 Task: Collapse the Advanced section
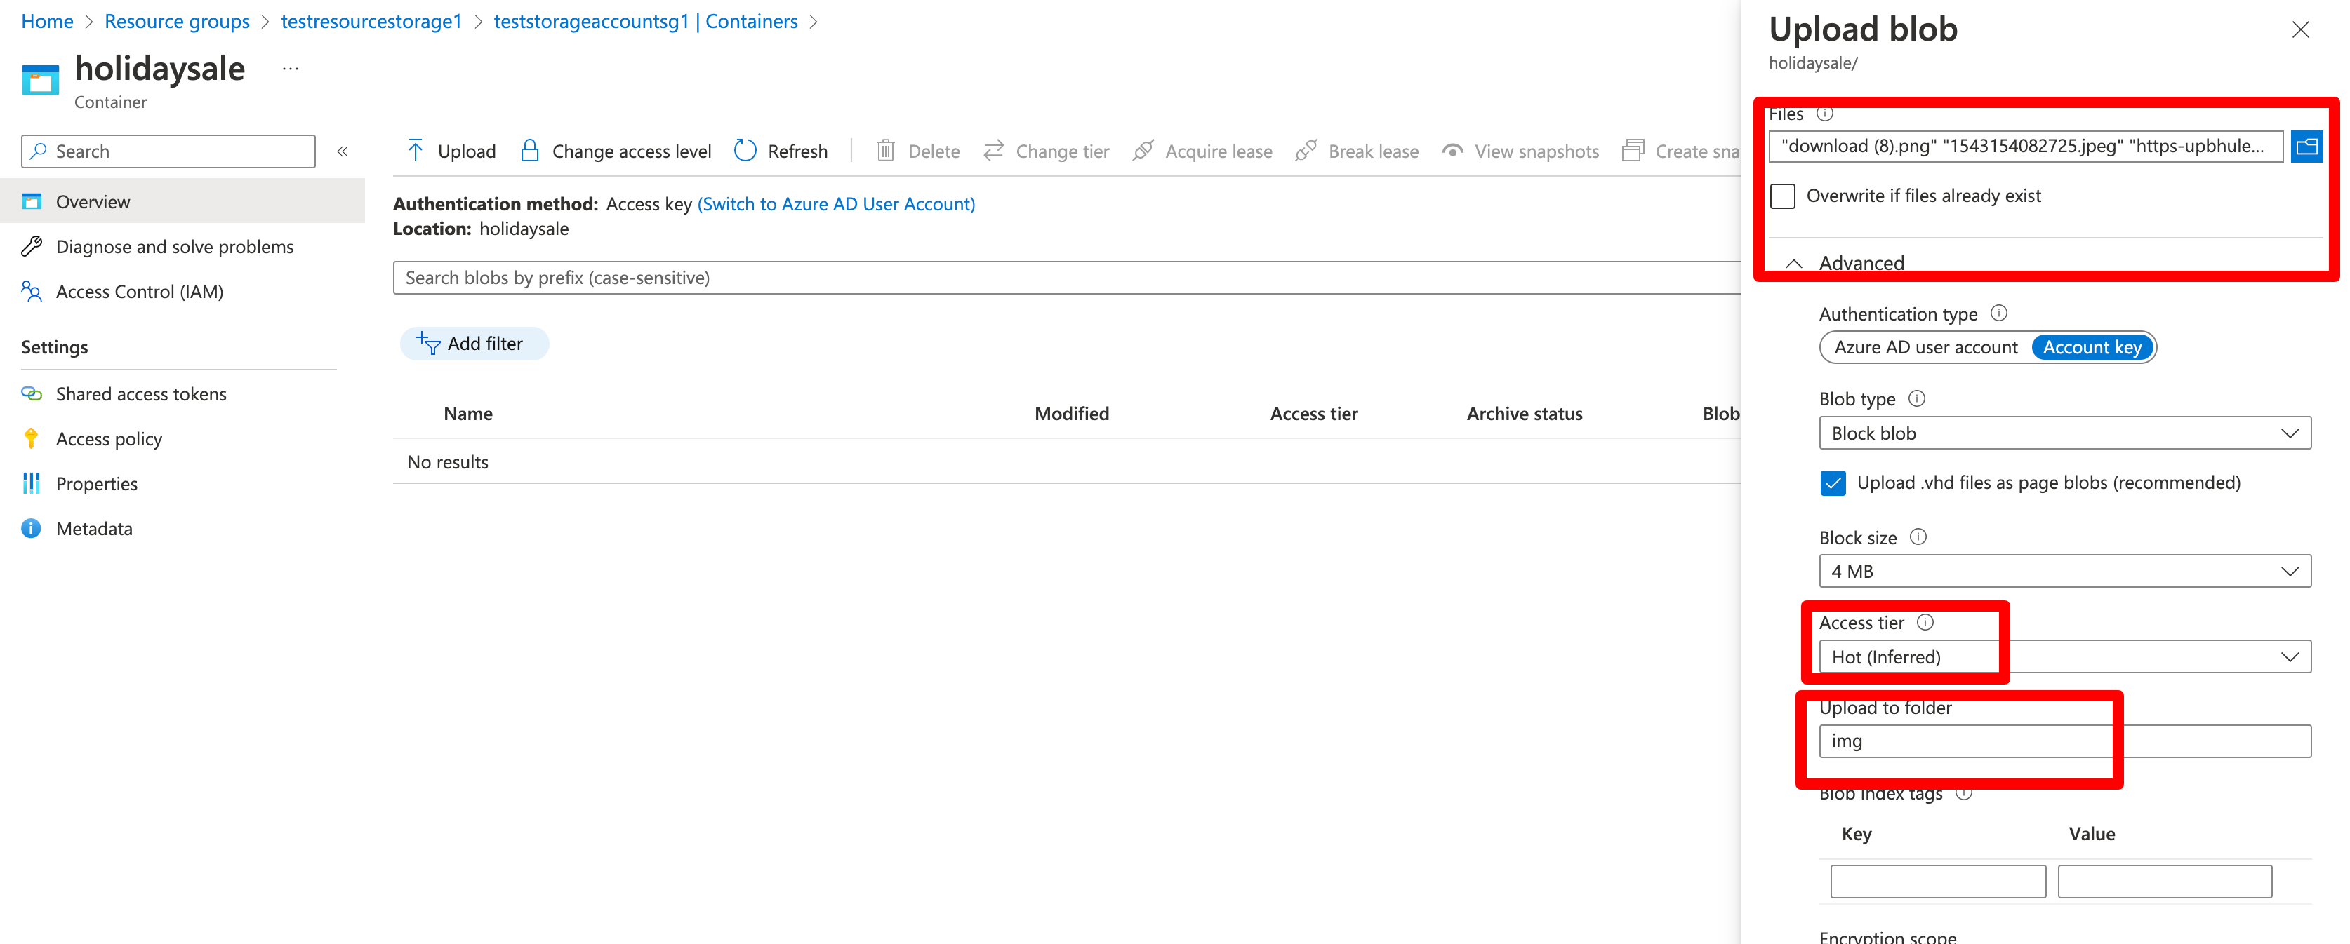point(1794,263)
